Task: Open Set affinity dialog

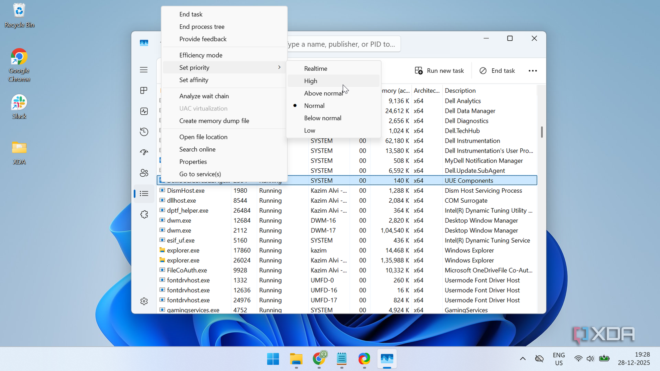Action: tap(224, 80)
